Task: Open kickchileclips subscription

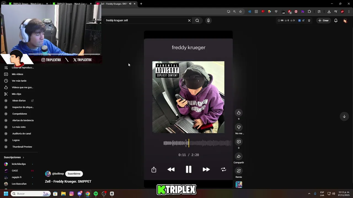Action: tap(19, 164)
